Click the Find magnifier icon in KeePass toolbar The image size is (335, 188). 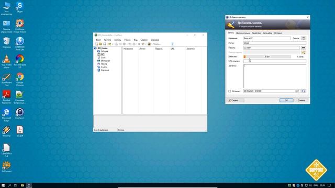click(139, 44)
